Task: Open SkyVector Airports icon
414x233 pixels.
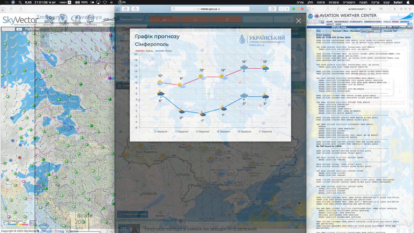Action: click(49, 19)
